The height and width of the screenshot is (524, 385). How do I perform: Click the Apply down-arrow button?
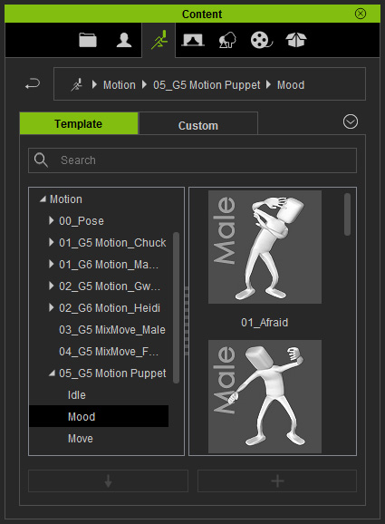[x=108, y=480]
